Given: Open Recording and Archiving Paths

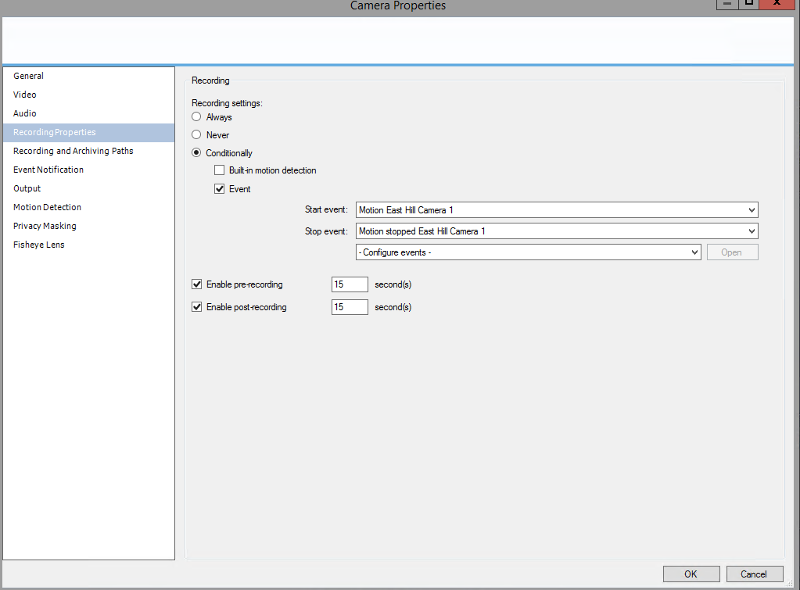Looking at the screenshot, I should (74, 151).
